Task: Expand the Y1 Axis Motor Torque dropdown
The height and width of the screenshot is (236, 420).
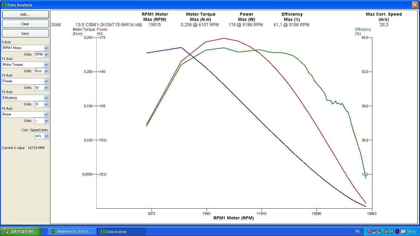Action: pos(46,65)
